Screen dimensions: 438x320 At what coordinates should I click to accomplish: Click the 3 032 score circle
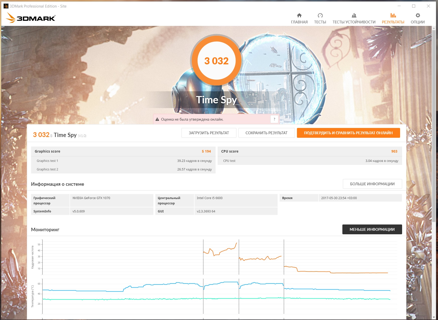click(x=216, y=61)
